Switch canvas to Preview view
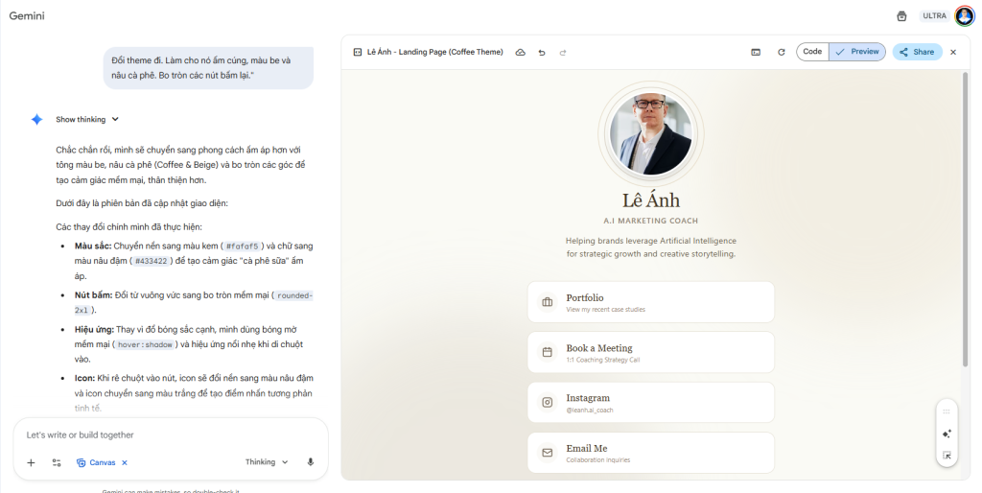This screenshot has width=982, height=493. pyautogui.click(x=857, y=52)
